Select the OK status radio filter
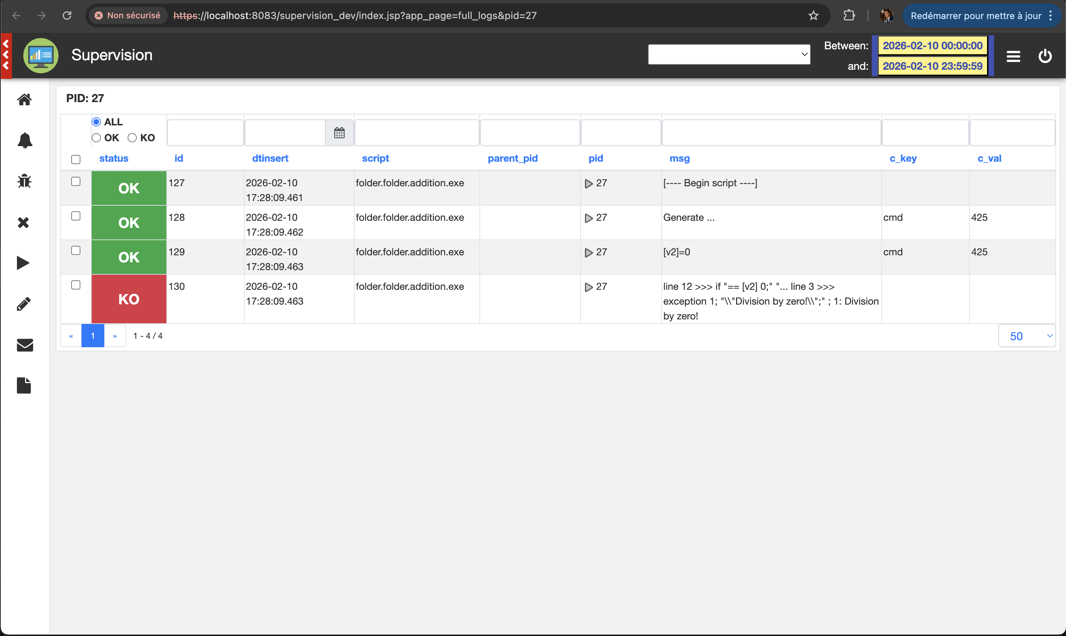 click(x=96, y=138)
